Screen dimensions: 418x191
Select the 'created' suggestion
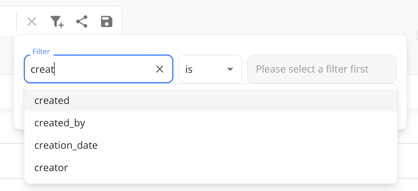point(52,100)
